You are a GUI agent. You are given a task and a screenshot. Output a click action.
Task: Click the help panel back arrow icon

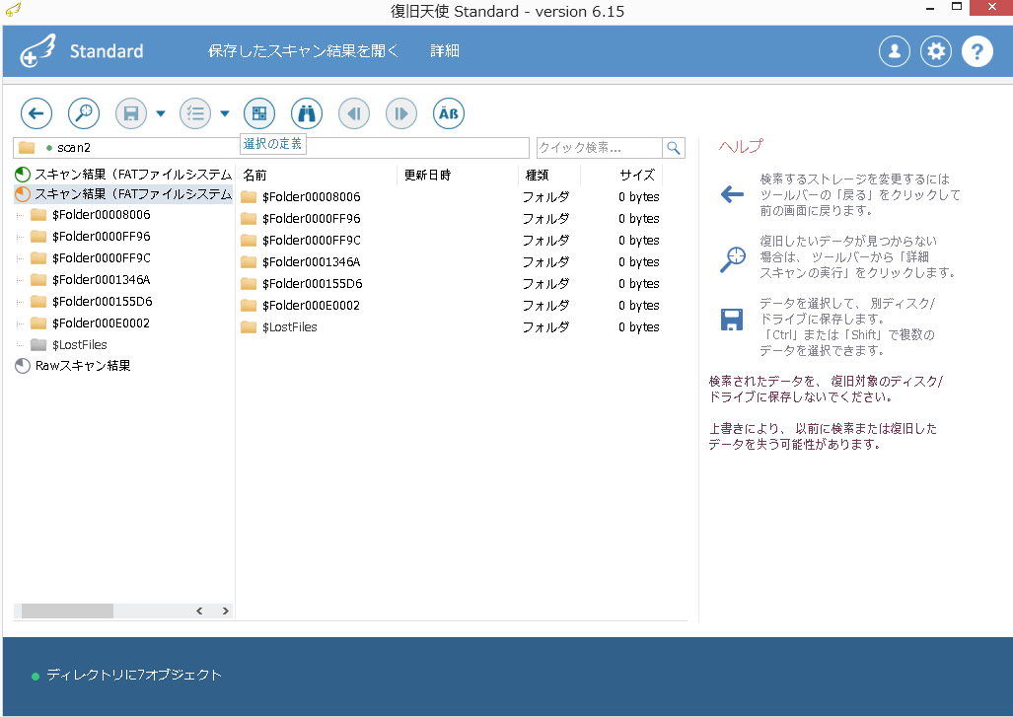[732, 193]
